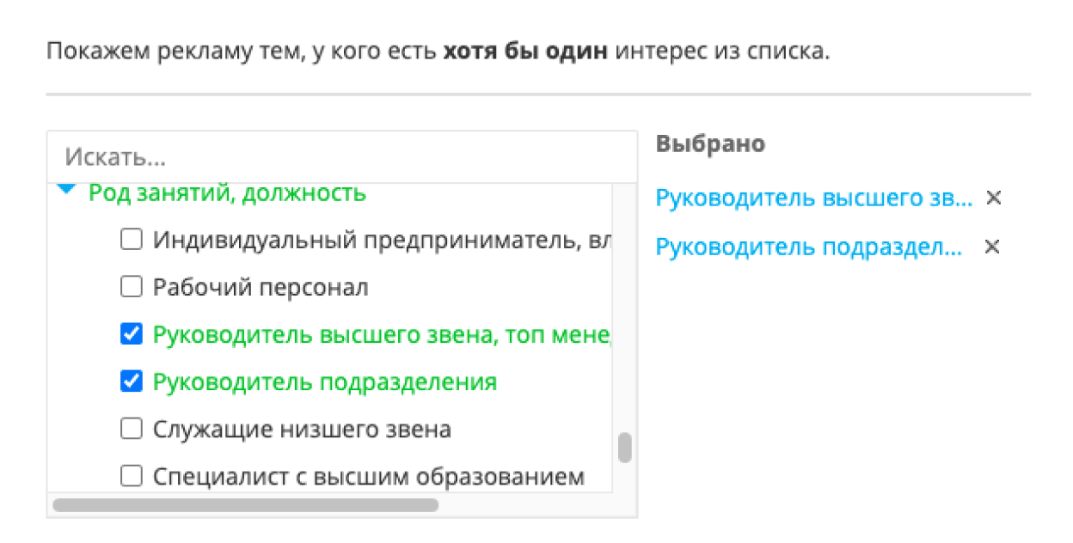1073x543 pixels.
Task: Select "Специалист с высшим образованием" checkbox
Action: [131, 475]
